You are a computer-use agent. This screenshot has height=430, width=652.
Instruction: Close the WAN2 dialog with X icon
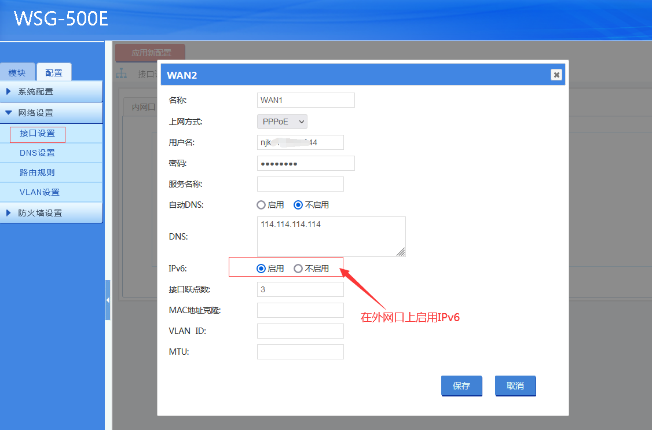point(556,75)
